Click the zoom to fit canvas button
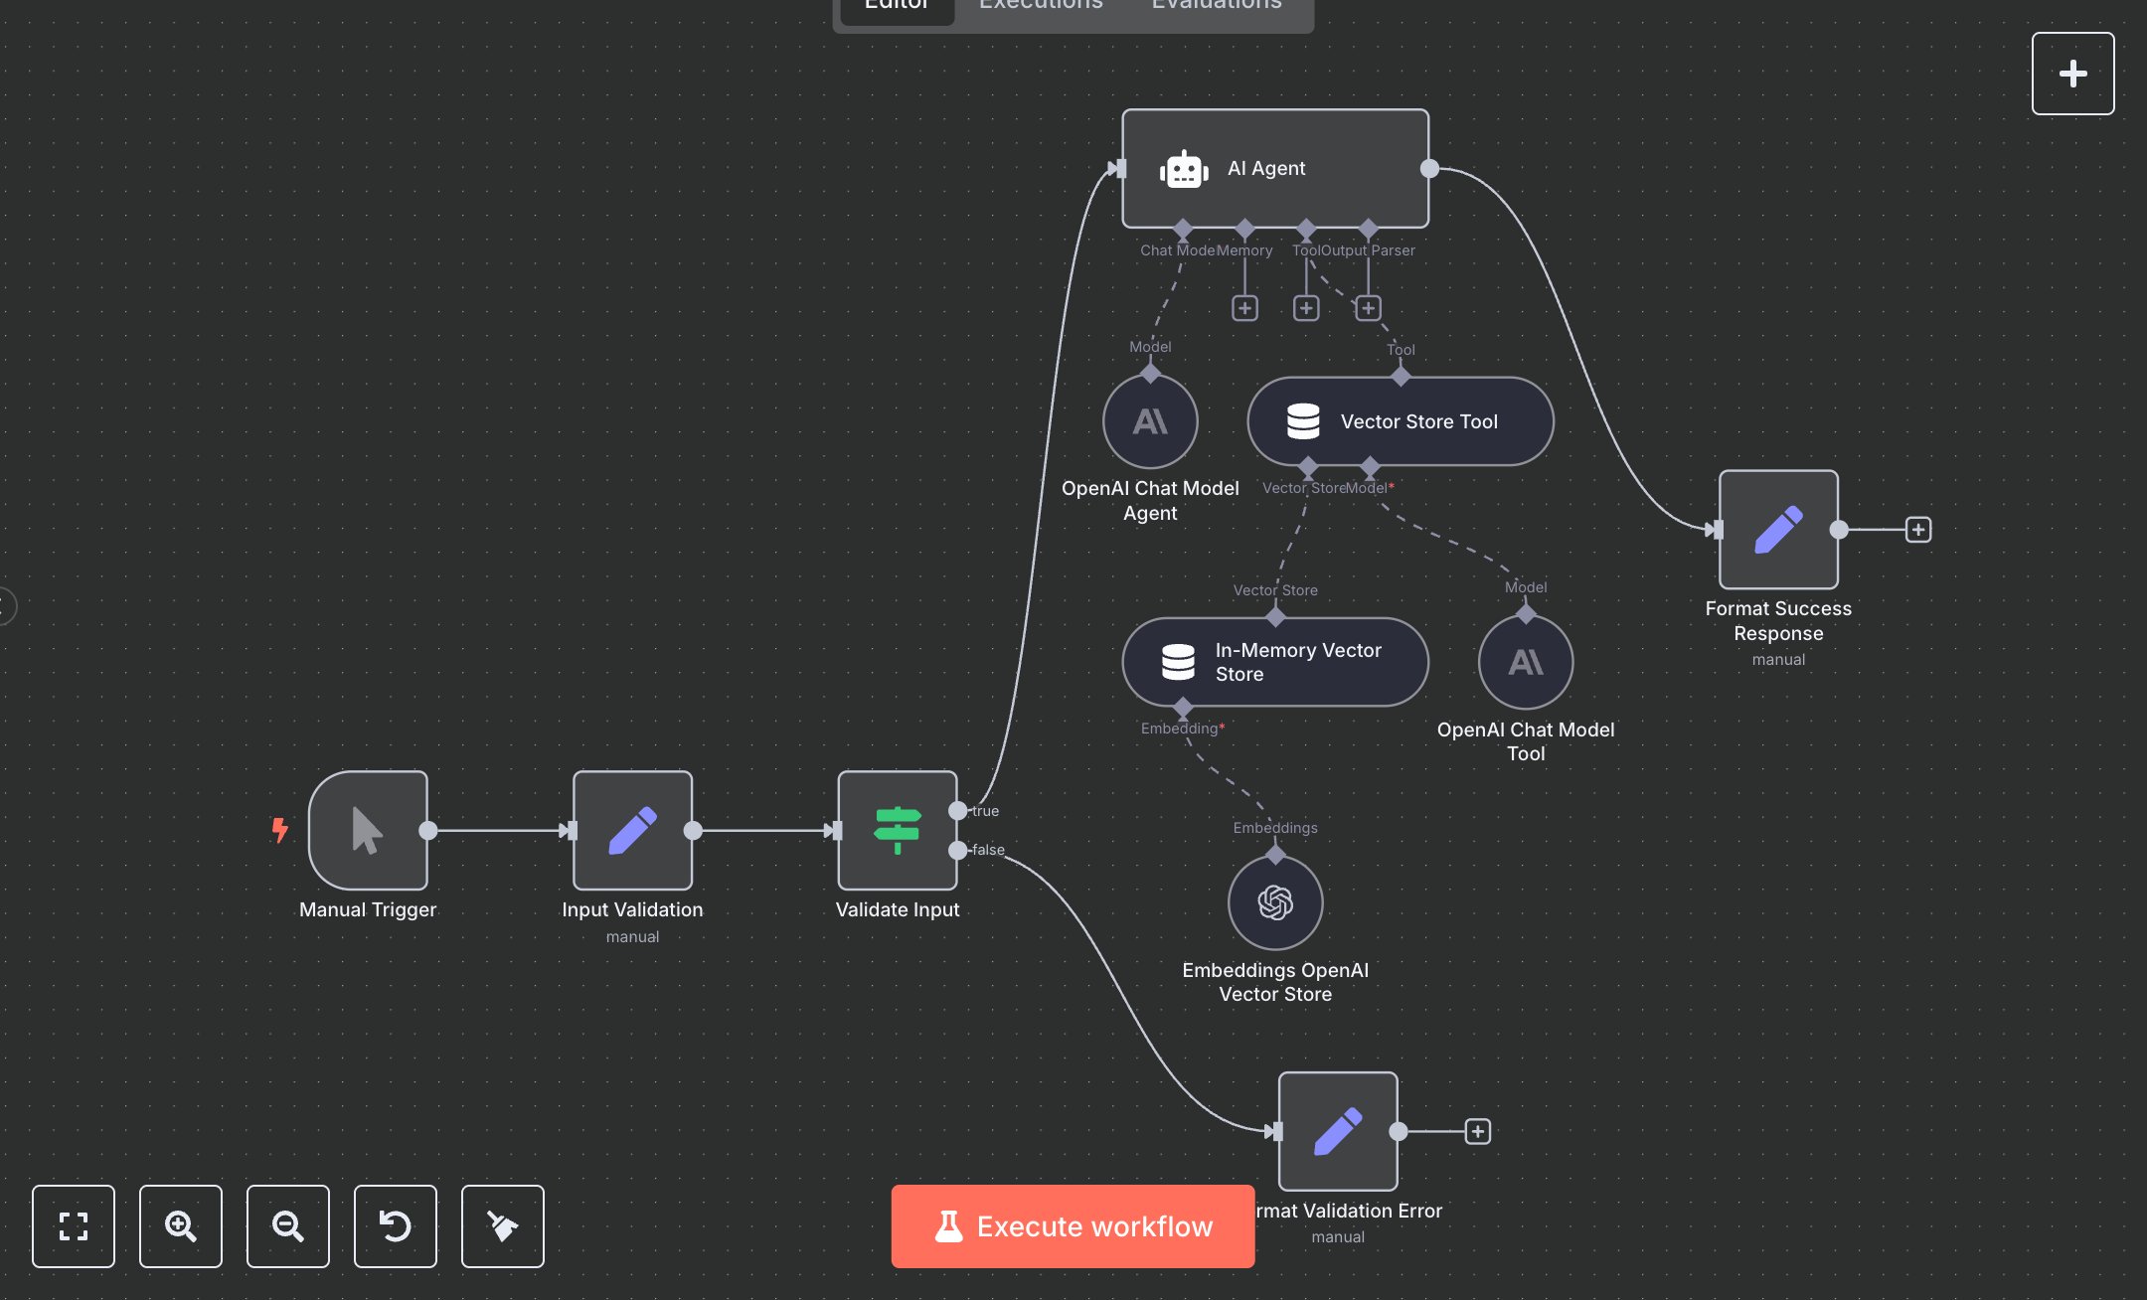The height and width of the screenshot is (1300, 2147). (x=74, y=1226)
